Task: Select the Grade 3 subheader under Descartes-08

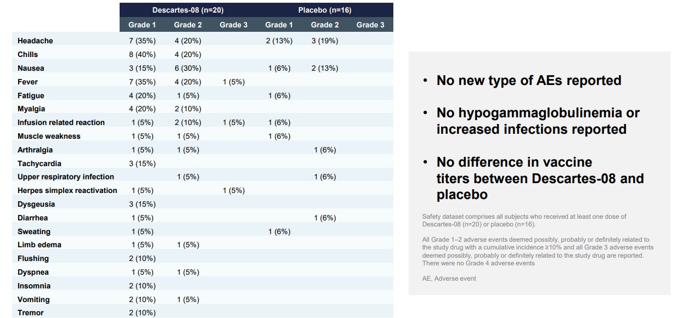Action: [x=233, y=25]
